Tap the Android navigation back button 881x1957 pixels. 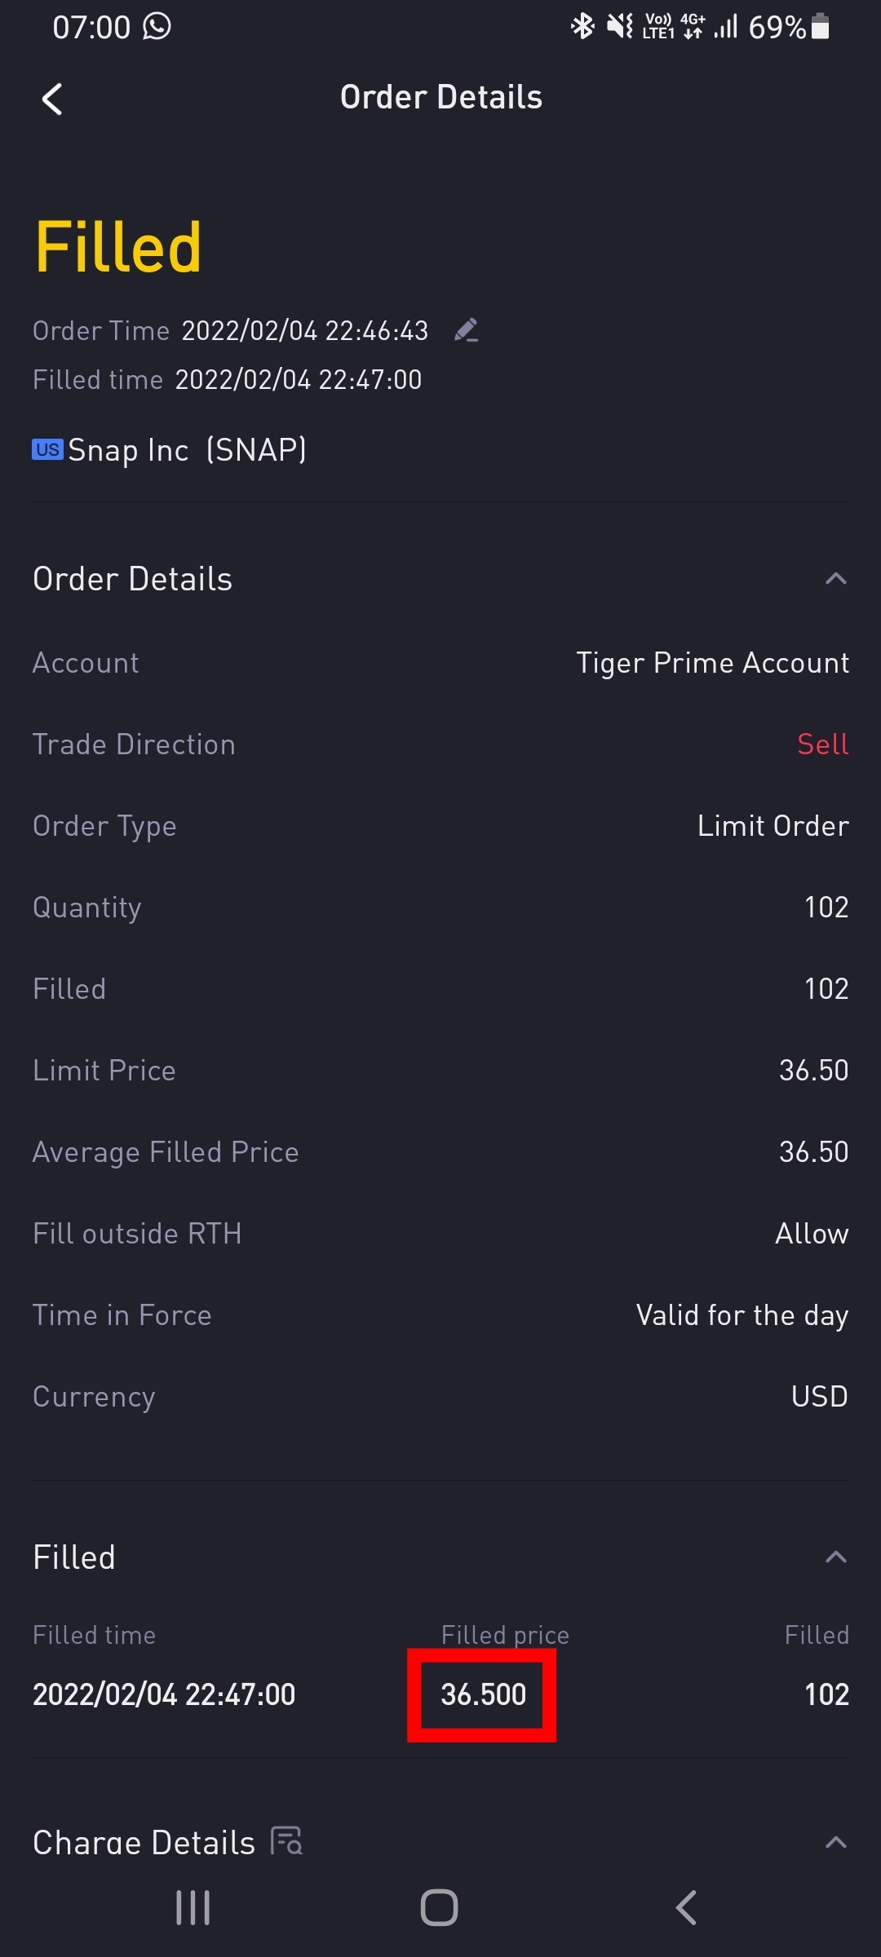(686, 1908)
